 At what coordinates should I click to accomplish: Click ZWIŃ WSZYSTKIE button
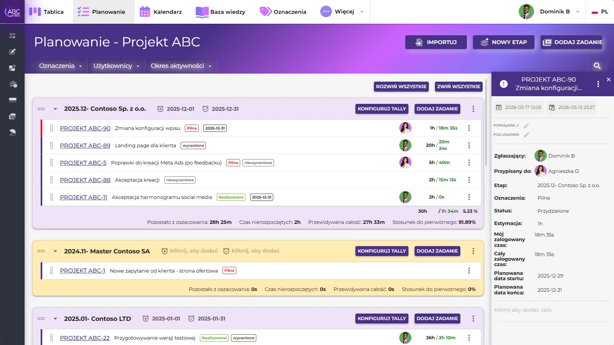click(x=459, y=87)
